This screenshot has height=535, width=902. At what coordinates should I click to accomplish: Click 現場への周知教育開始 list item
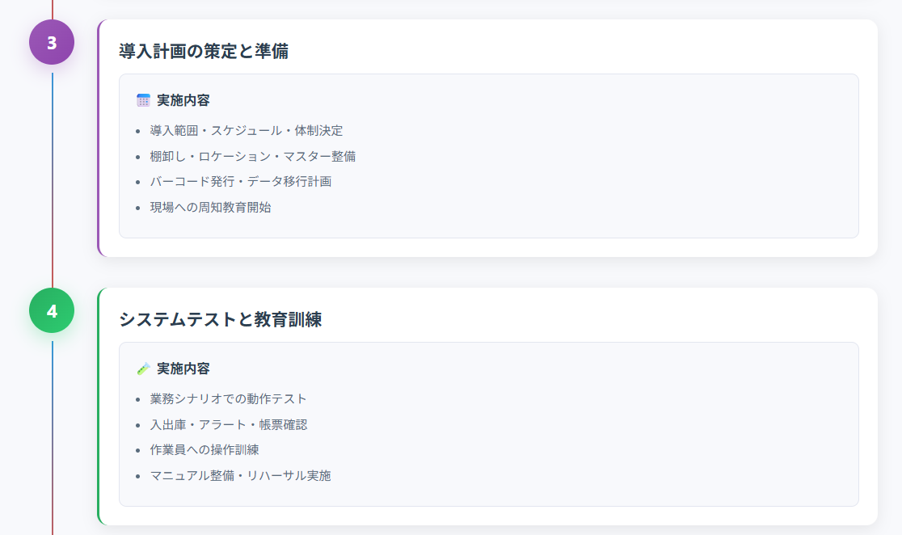[x=210, y=207]
